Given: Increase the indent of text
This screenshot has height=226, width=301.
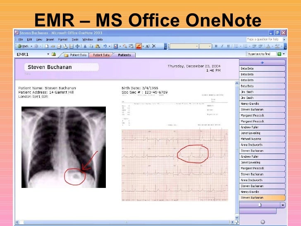Looking at the screenshot, I should tap(260, 46).
